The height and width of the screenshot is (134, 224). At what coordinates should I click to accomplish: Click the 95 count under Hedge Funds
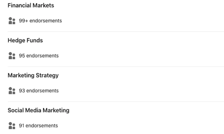[22, 56]
